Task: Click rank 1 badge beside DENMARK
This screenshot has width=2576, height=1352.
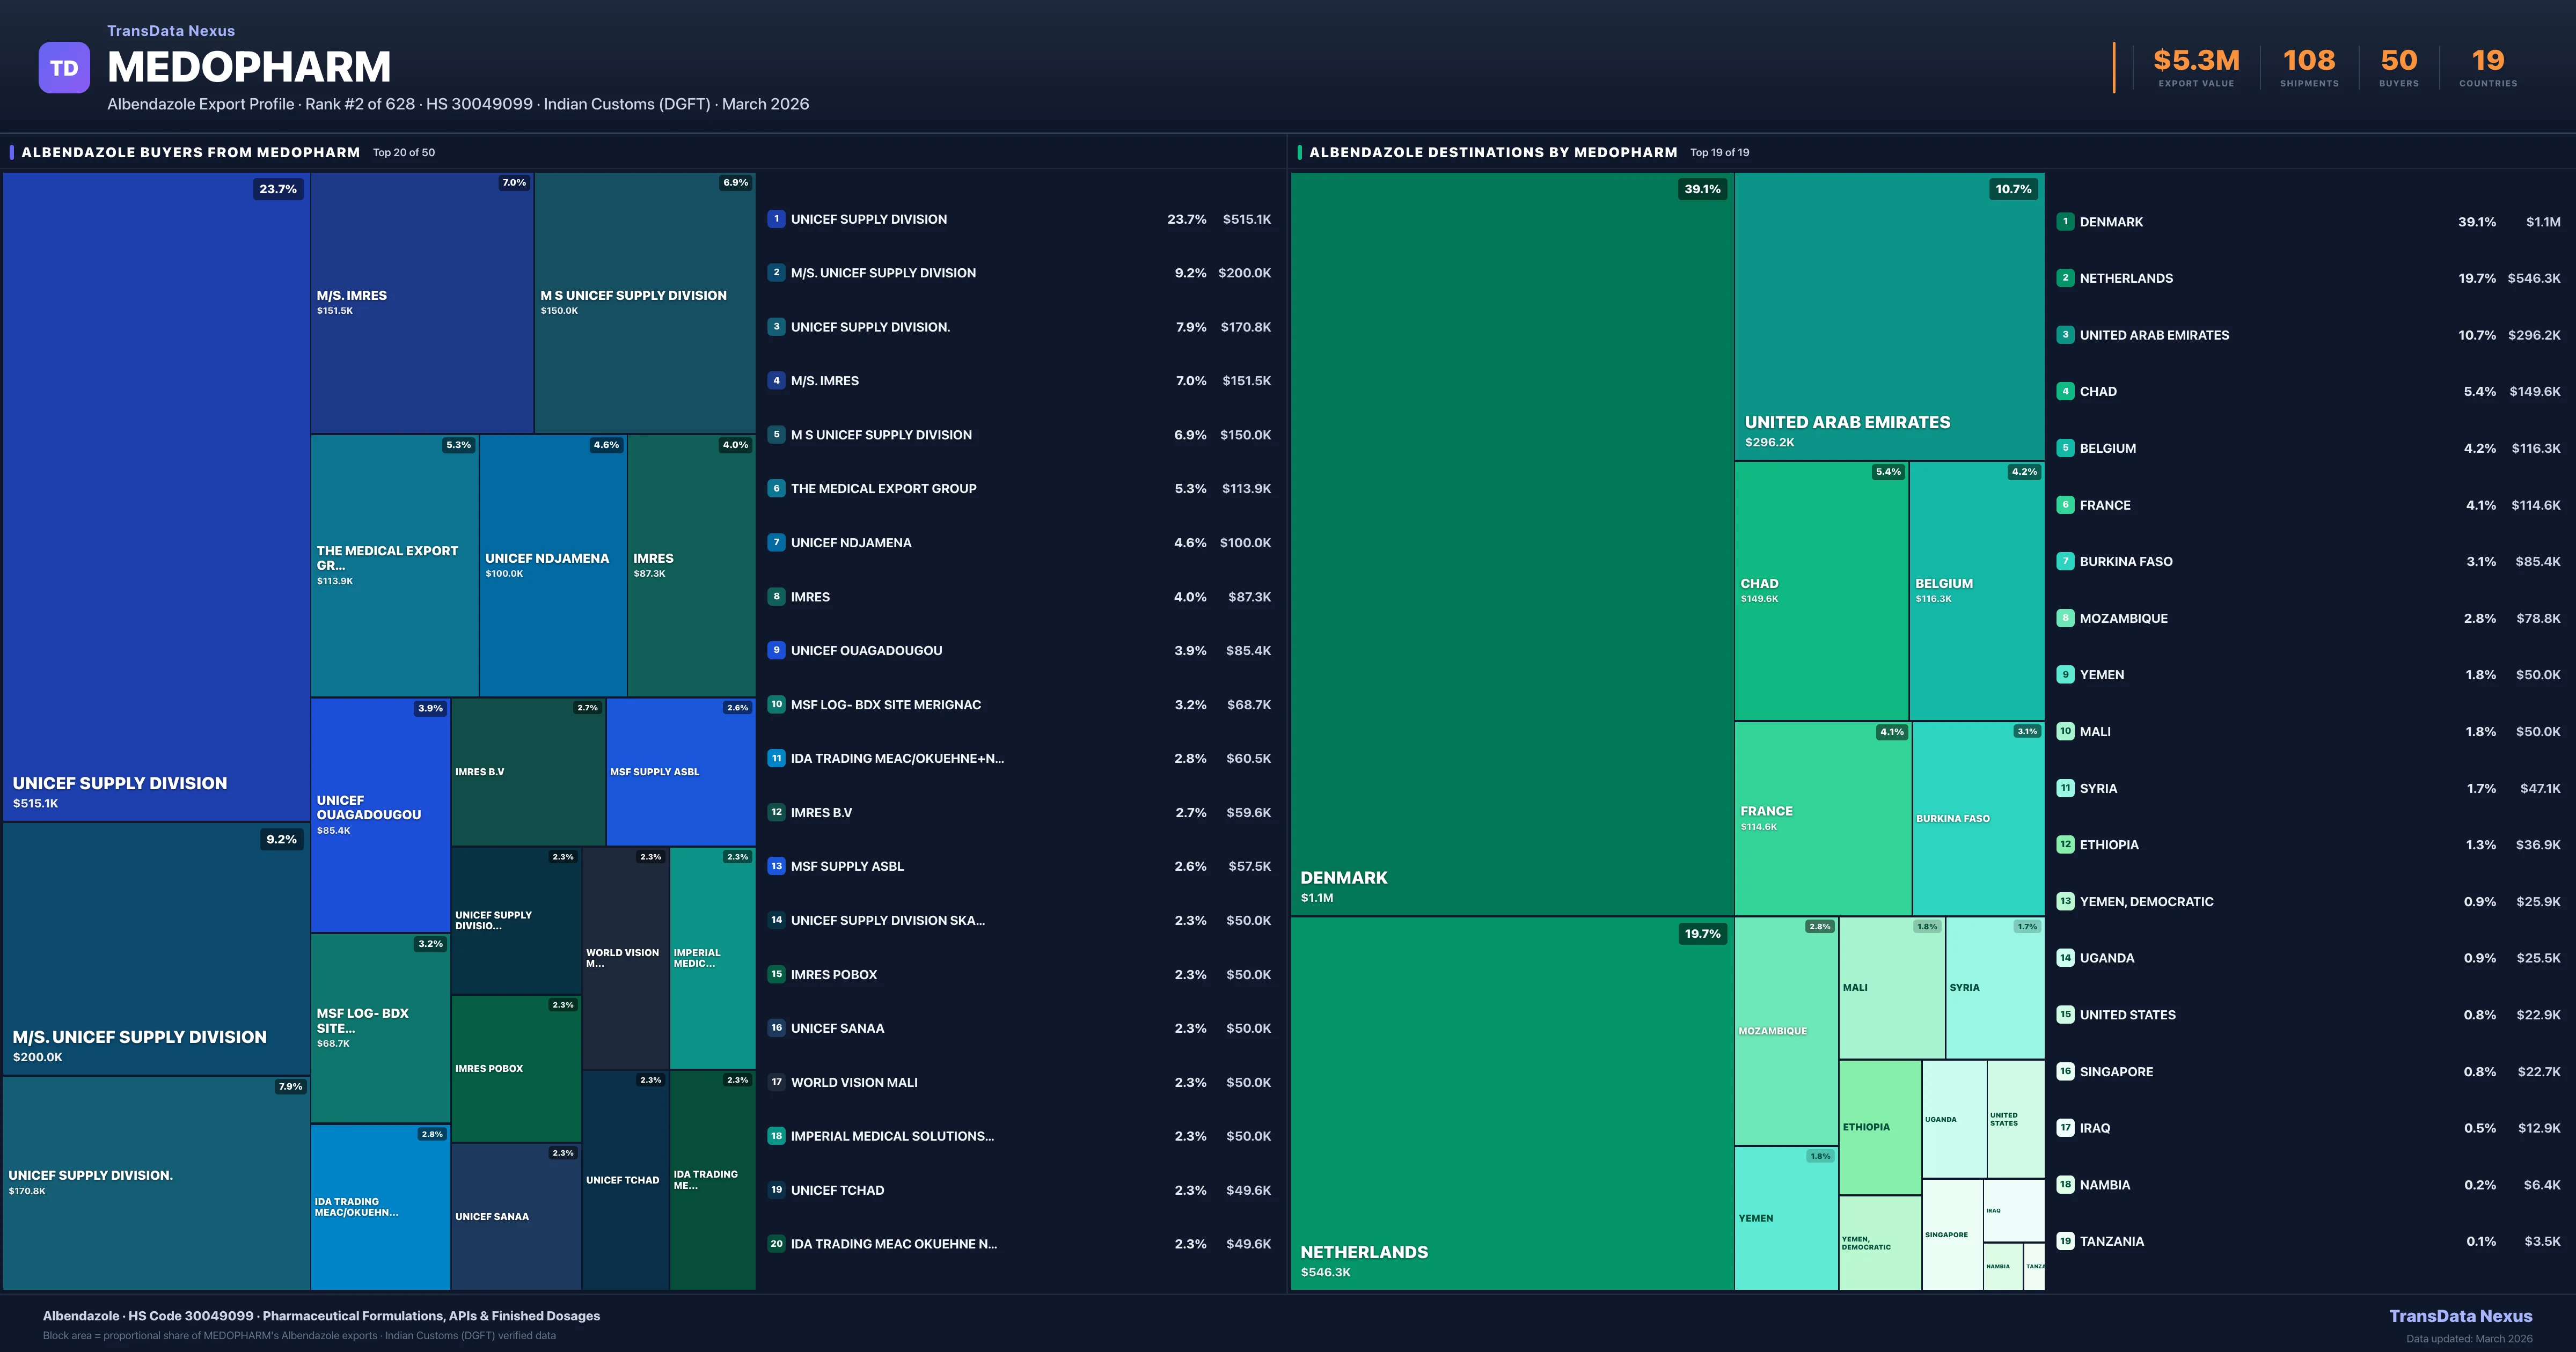Action: 2065,222
